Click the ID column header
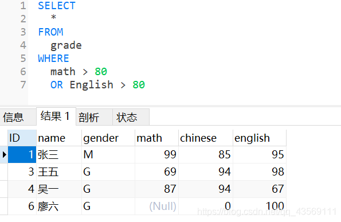The image size is (341, 222). point(22,138)
